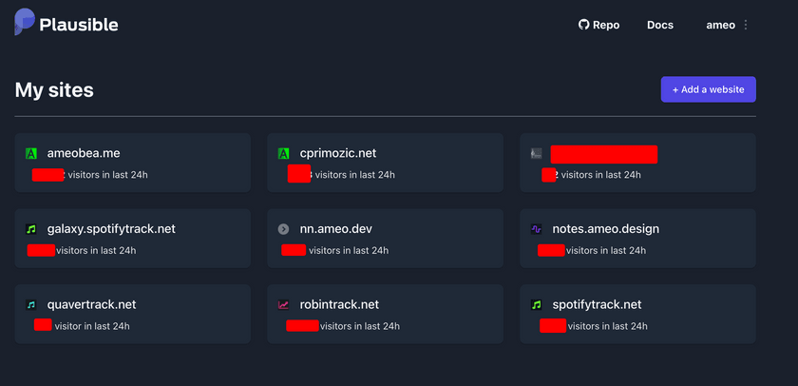The image size is (798, 386).
Task: Open the cprimozic.net site card
Action: (385, 163)
